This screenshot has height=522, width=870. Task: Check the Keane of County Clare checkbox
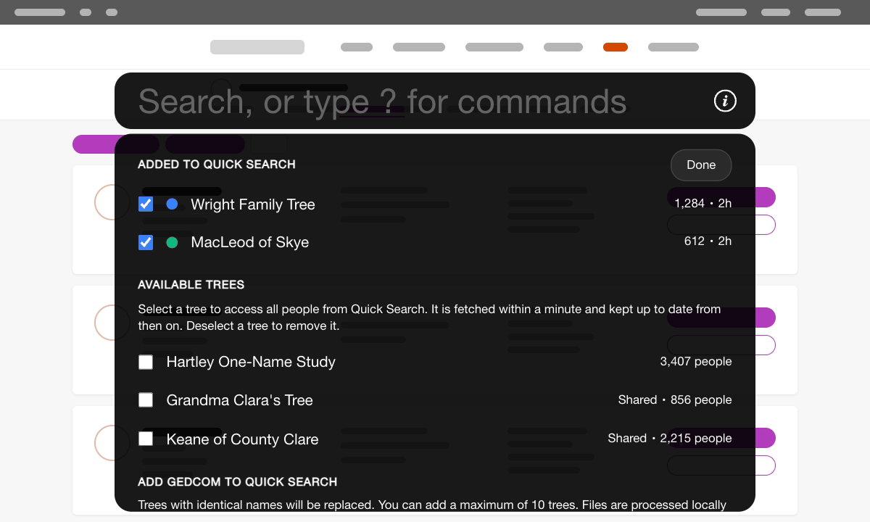(146, 439)
